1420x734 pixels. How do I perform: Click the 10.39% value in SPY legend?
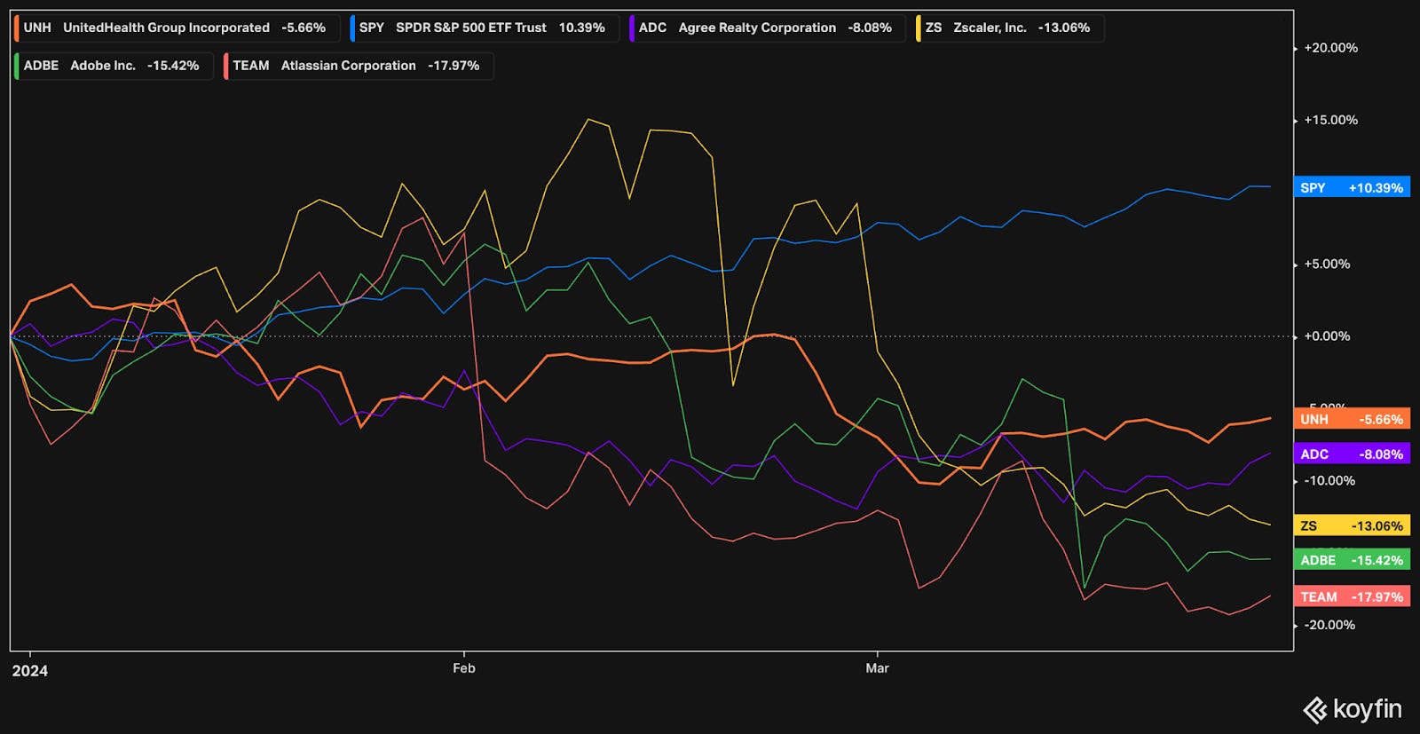click(x=582, y=28)
